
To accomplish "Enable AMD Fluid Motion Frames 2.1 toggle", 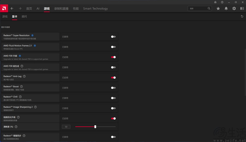I will 113,47.
